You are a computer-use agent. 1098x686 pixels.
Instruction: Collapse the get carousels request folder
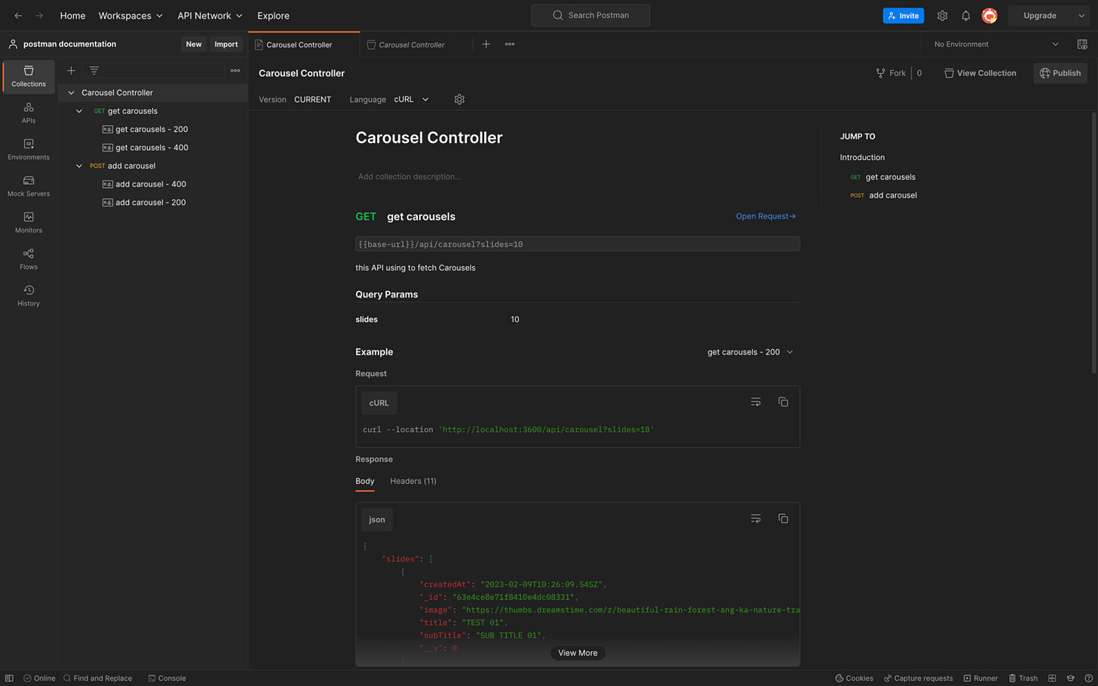tap(79, 111)
